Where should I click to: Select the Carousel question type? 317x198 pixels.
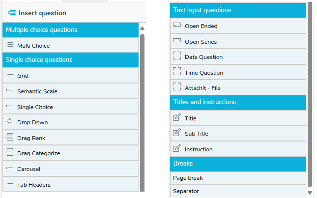pyautogui.click(x=70, y=169)
